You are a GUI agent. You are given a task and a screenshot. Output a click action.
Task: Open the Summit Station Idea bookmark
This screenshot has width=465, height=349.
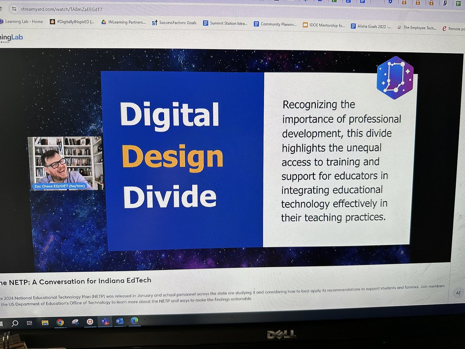(225, 23)
